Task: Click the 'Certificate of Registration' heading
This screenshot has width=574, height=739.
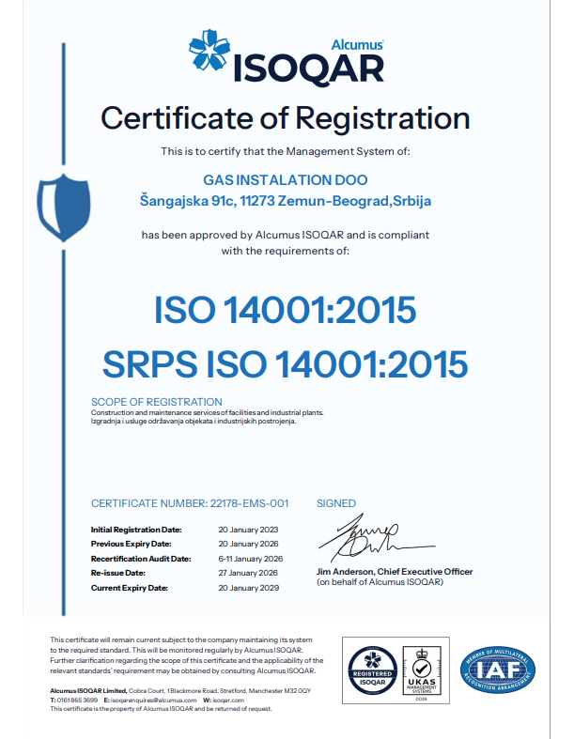Action: click(x=286, y=117)
